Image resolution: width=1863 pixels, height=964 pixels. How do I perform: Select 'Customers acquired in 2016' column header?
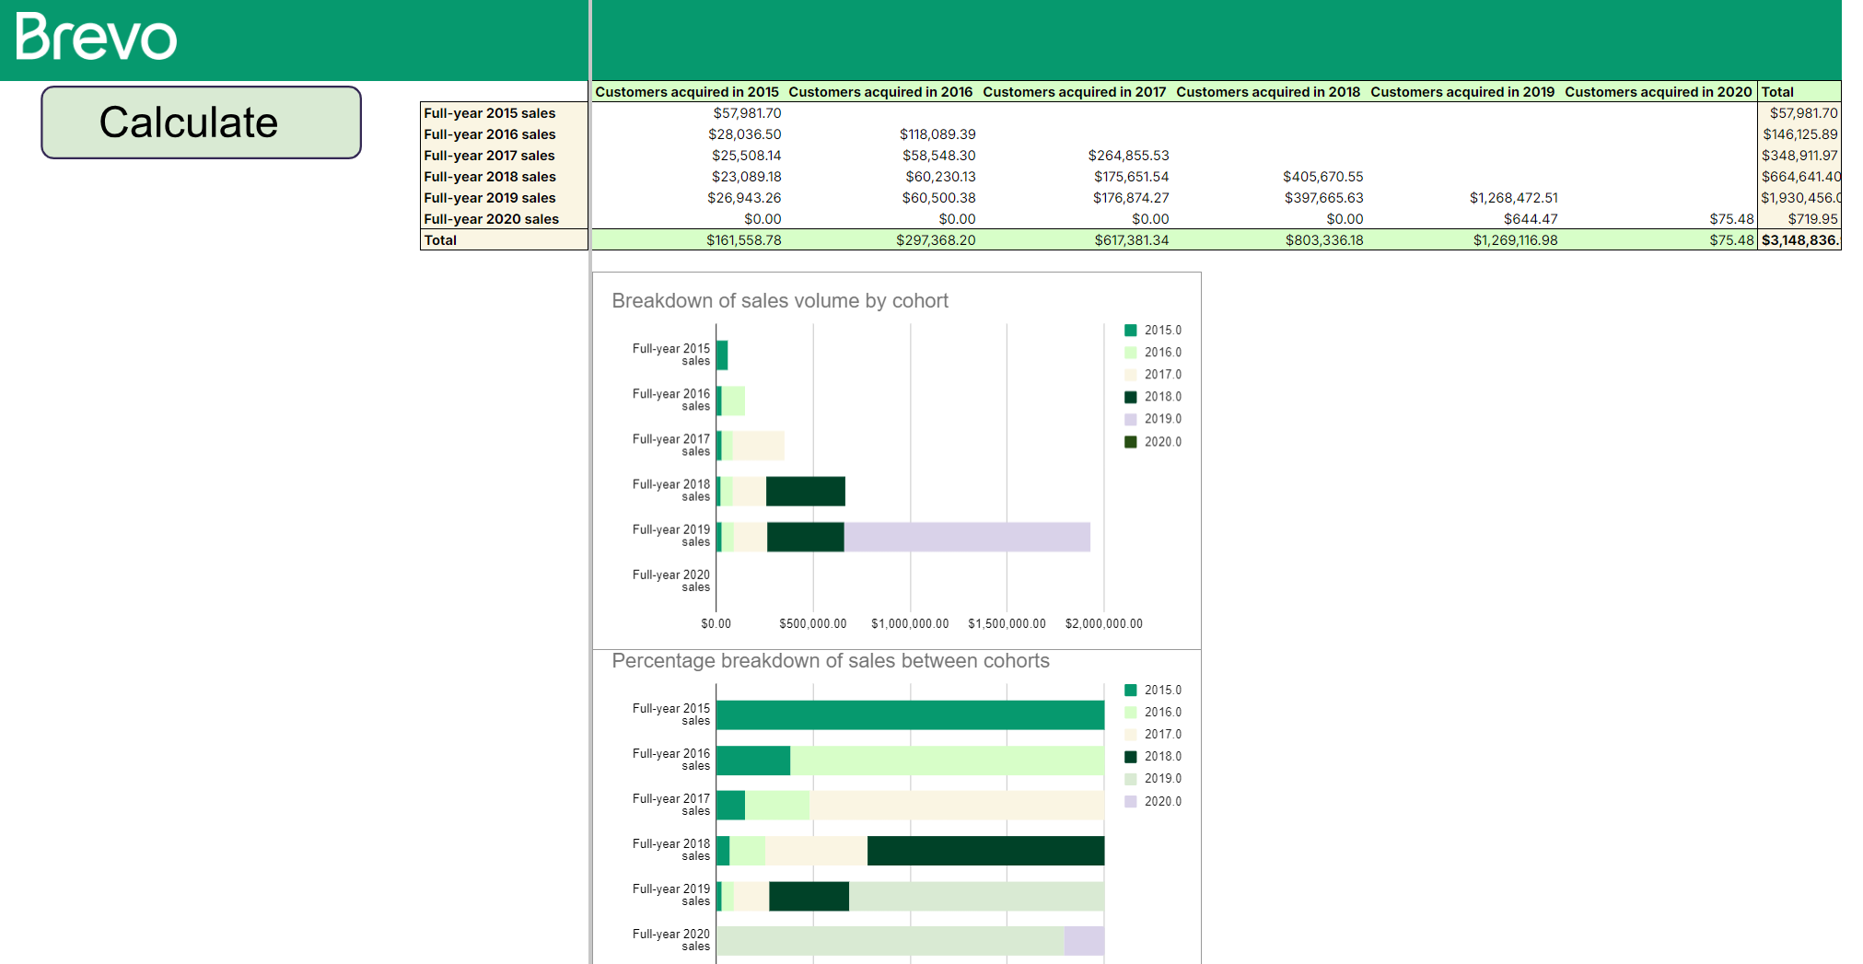tap(880, 92)
